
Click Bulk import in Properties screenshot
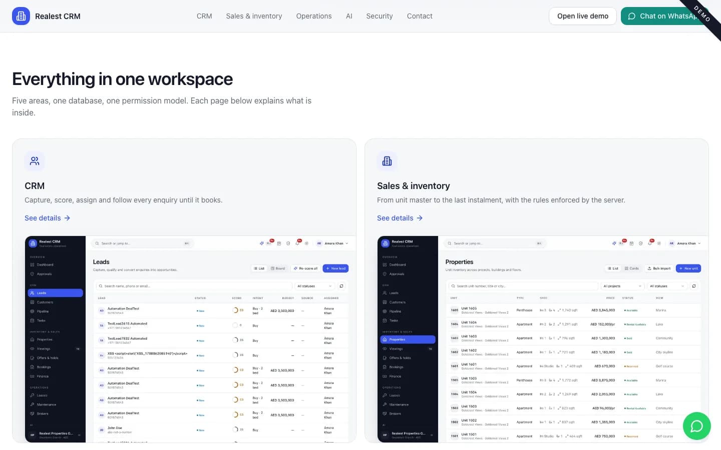[659, 268]
